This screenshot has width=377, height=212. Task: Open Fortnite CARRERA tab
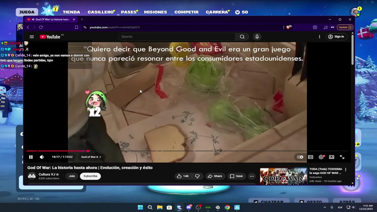(x=217, y=12)
